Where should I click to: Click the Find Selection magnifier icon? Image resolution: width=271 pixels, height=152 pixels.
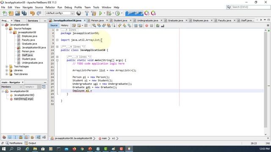[94, 25]
